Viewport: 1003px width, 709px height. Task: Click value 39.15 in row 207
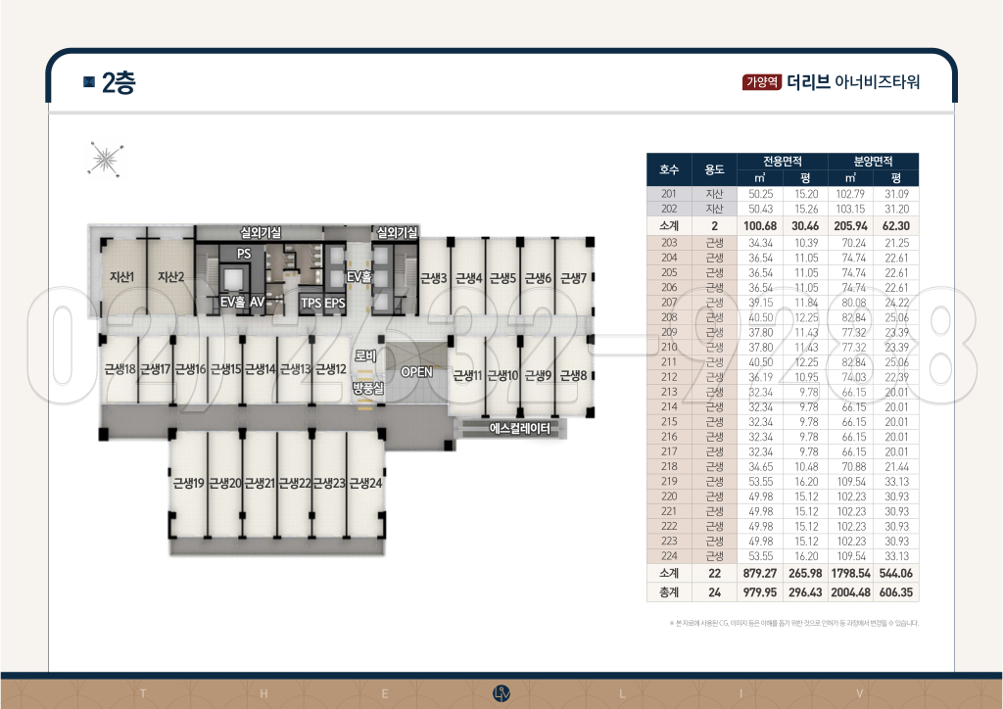coord(760,303)
